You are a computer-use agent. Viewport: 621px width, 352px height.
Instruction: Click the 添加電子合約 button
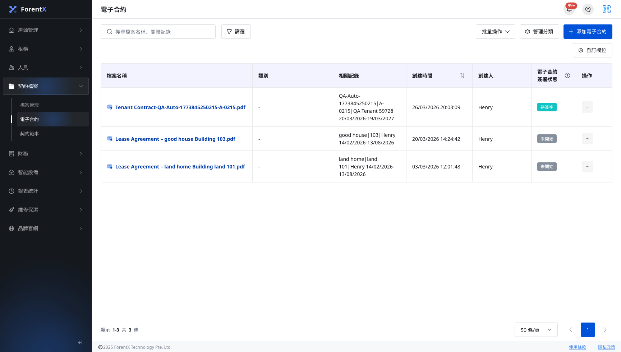(x=588, y=32)
